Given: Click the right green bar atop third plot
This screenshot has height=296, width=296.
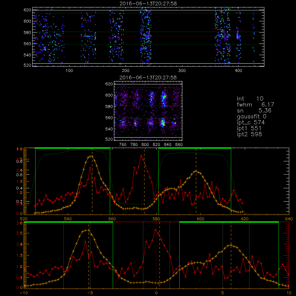Looking at the screenshot, I should point(195,148).
